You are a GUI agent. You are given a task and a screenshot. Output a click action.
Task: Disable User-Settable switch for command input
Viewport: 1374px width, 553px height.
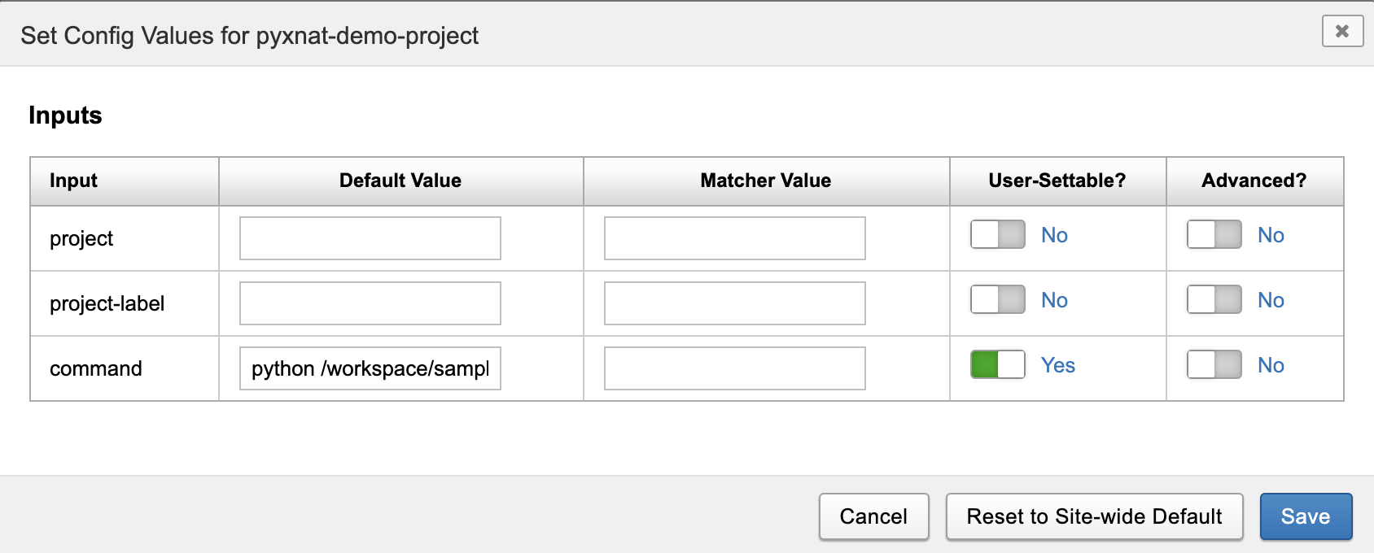tap(997, 365)
